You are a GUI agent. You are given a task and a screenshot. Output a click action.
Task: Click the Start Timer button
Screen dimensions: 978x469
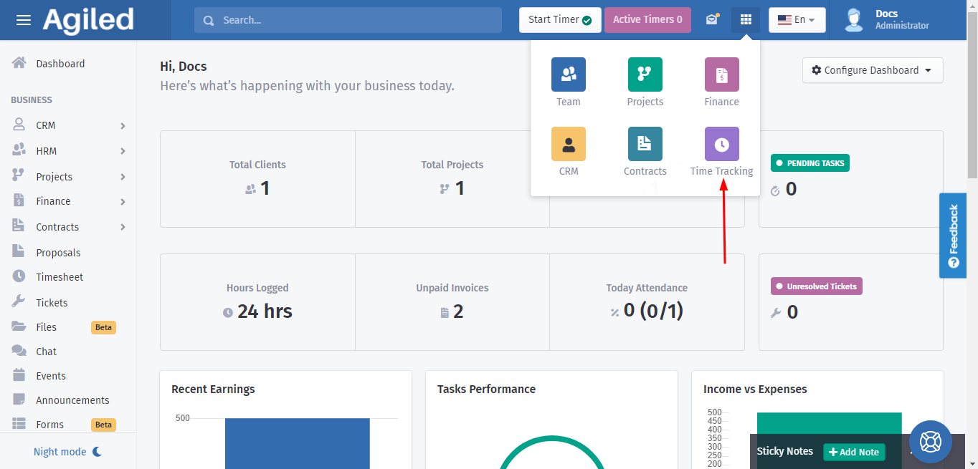coord(559,20)
